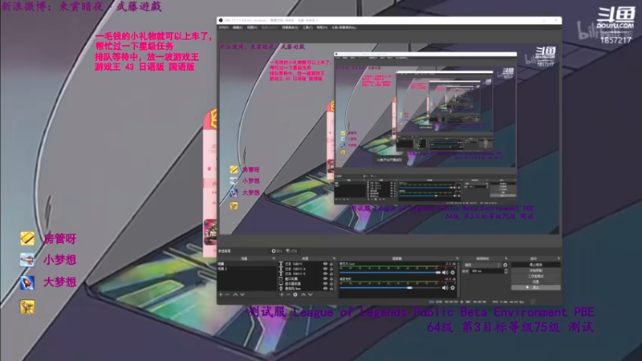
Task: Open the 斗鱼弹幕插件 menu entry
Action: 344,27
